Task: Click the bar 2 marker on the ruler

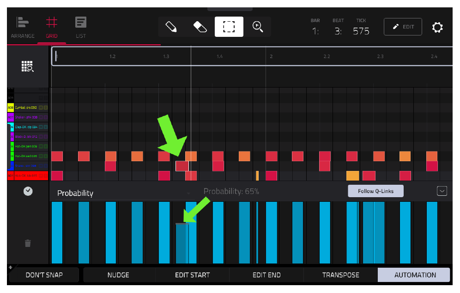Action: click(271, 56)
